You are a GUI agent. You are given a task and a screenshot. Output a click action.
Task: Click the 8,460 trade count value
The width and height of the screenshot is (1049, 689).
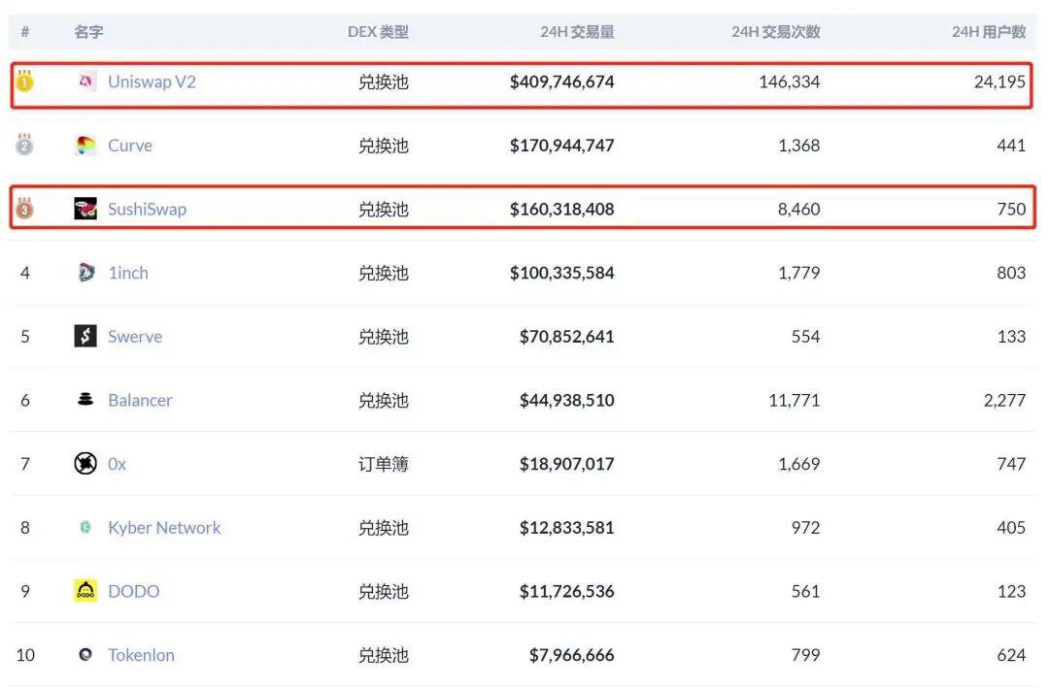pos(798,210)
